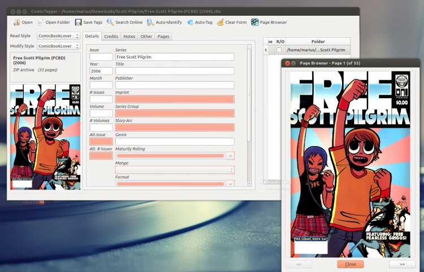
Task: Click the 'Free Scott Pilgrim (FCBD) (2006)' info text
Action: 39,60
